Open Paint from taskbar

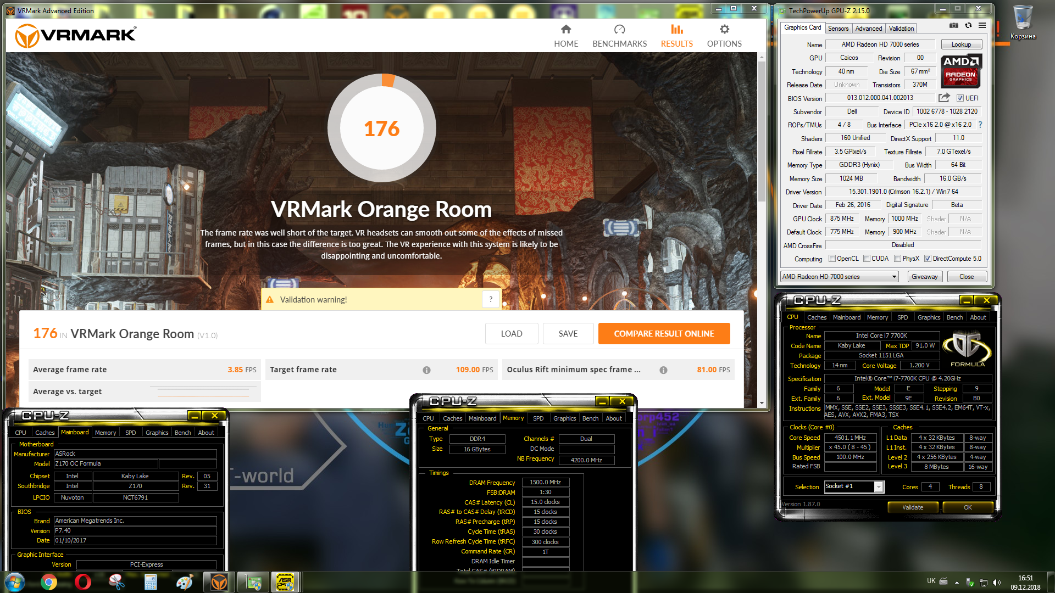coord(185,582)
